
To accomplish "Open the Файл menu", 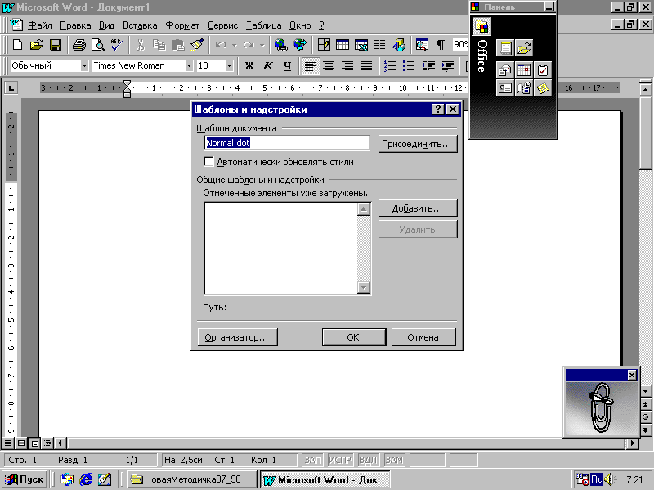I will pos(40,25).
